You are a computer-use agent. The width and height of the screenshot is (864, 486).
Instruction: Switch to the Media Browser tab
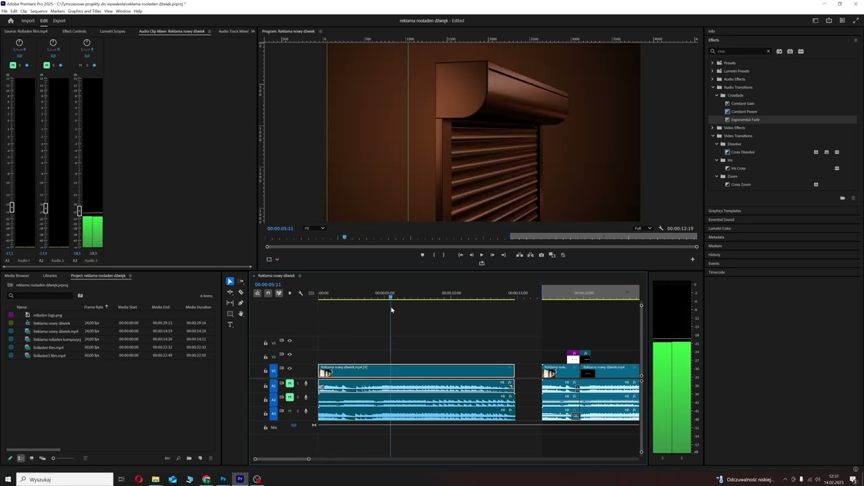[x=17, y=275]
